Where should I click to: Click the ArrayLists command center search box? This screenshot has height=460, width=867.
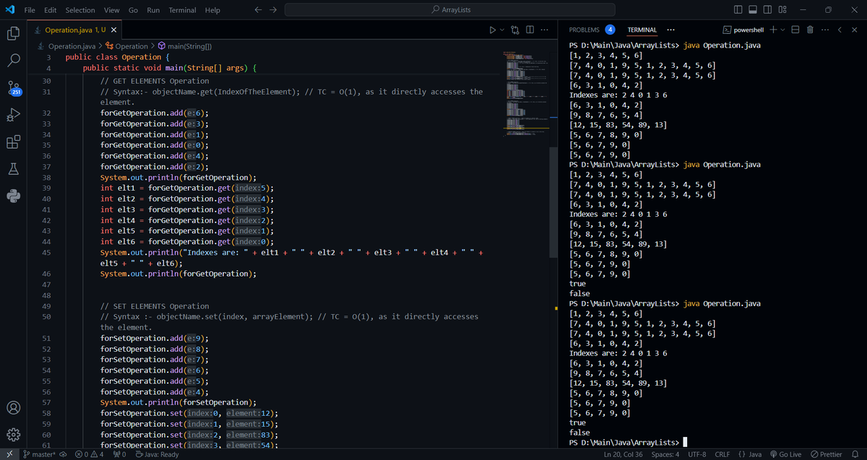pyautogui.click(x=450, y=10)
